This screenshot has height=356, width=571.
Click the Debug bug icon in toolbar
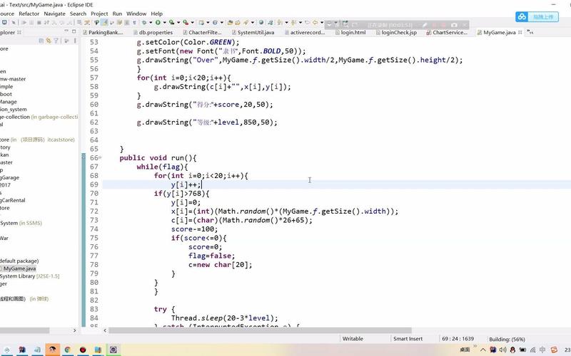pos(144,23)
